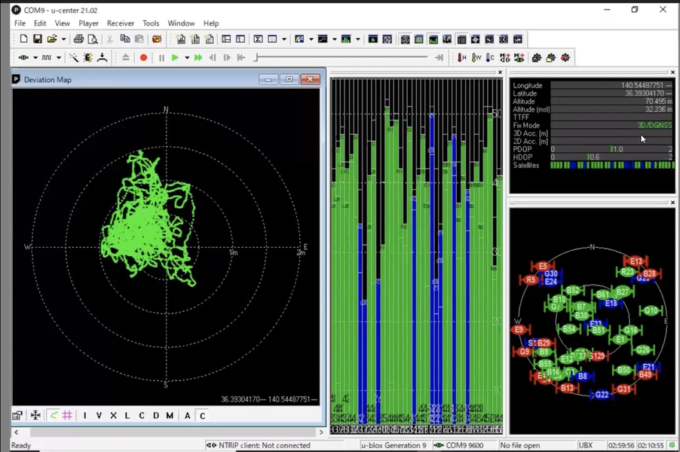Open the Receiver menu

pos(120,23)
